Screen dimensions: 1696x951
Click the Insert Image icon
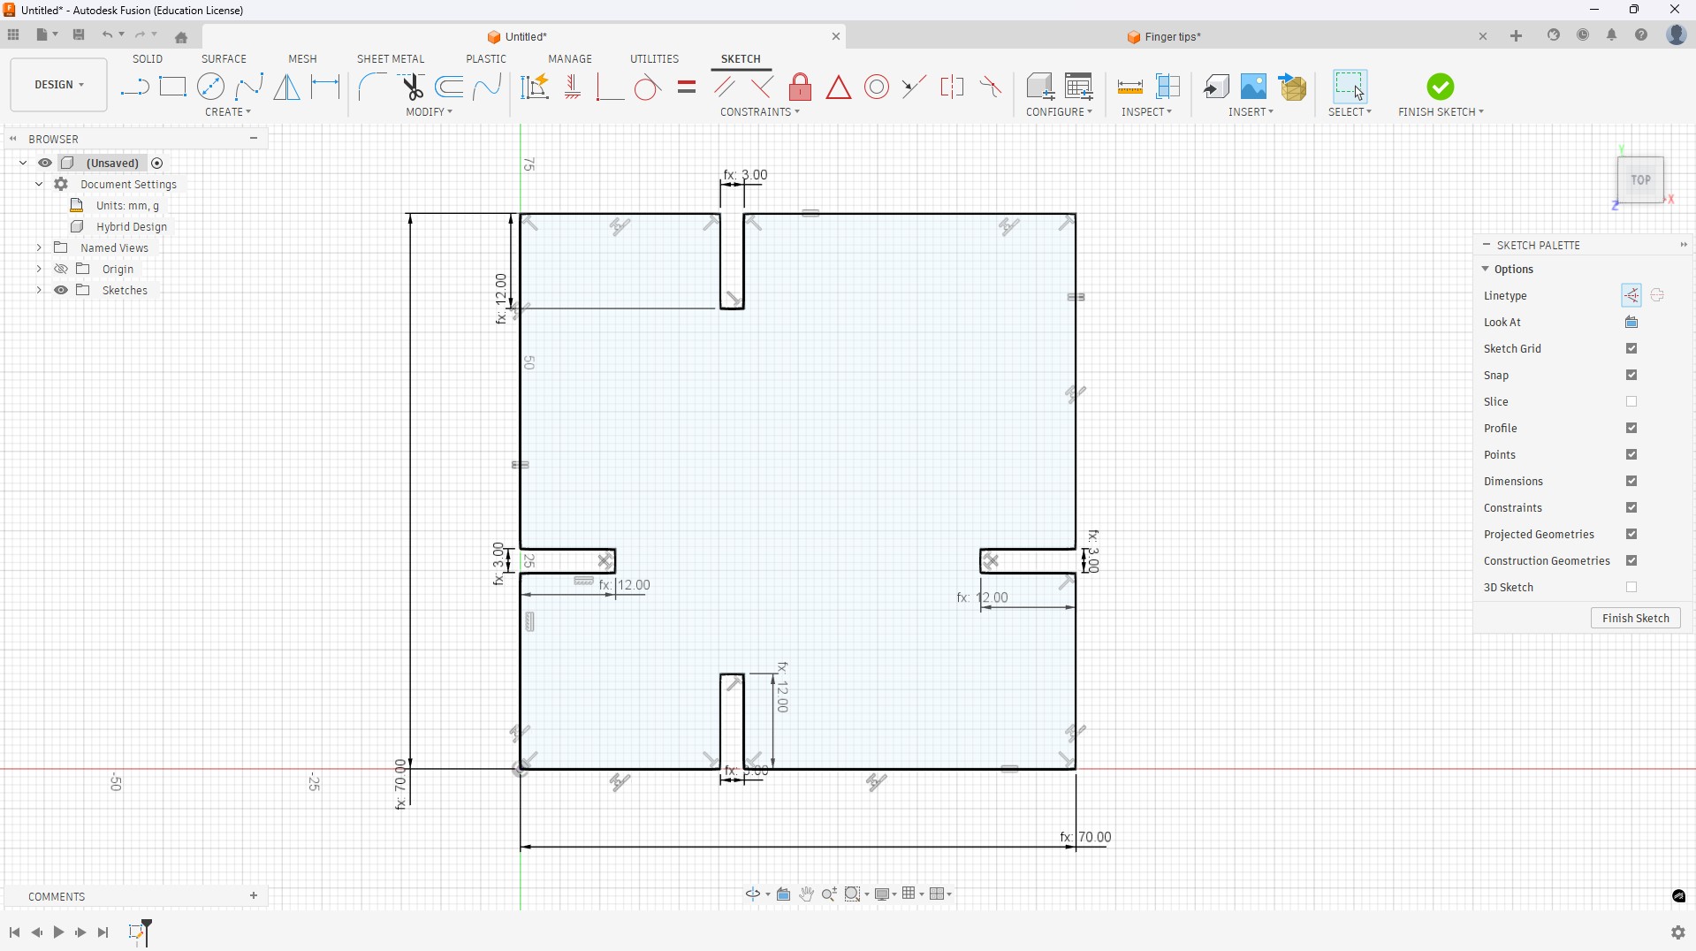tap(1253, 87)
